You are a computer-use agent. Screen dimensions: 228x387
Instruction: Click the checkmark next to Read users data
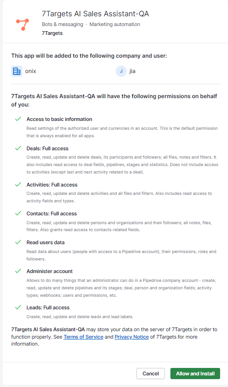[18, 242]
